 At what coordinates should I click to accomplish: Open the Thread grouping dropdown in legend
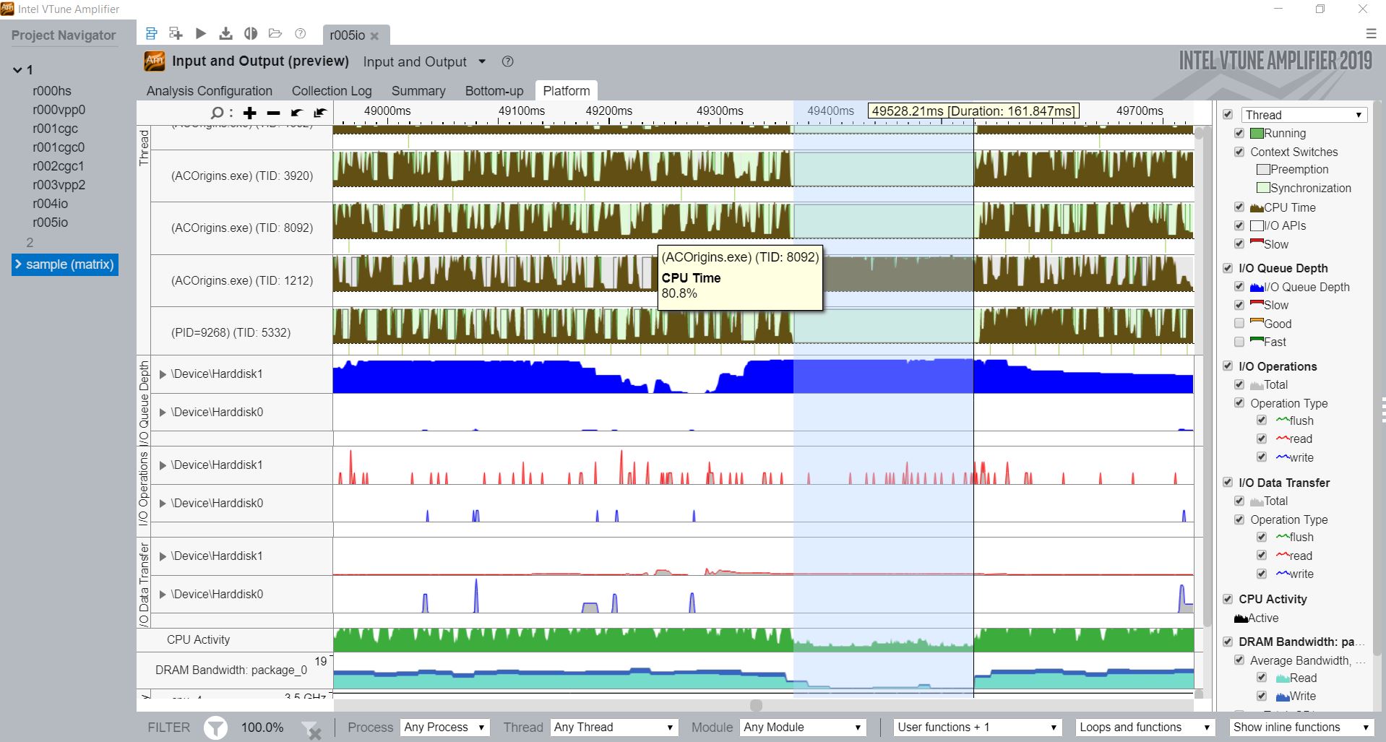1304,115
